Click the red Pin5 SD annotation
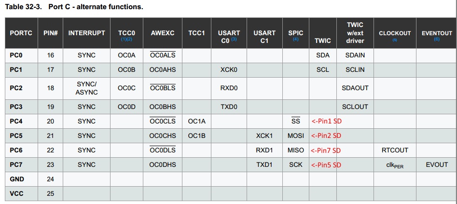The image size is (457, 204). [326, 165]
